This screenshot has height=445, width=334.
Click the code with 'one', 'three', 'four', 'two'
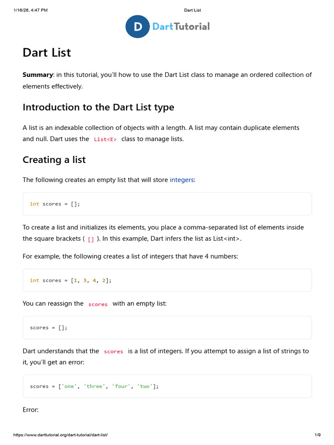pyautogui.click(x=94, y=386)
